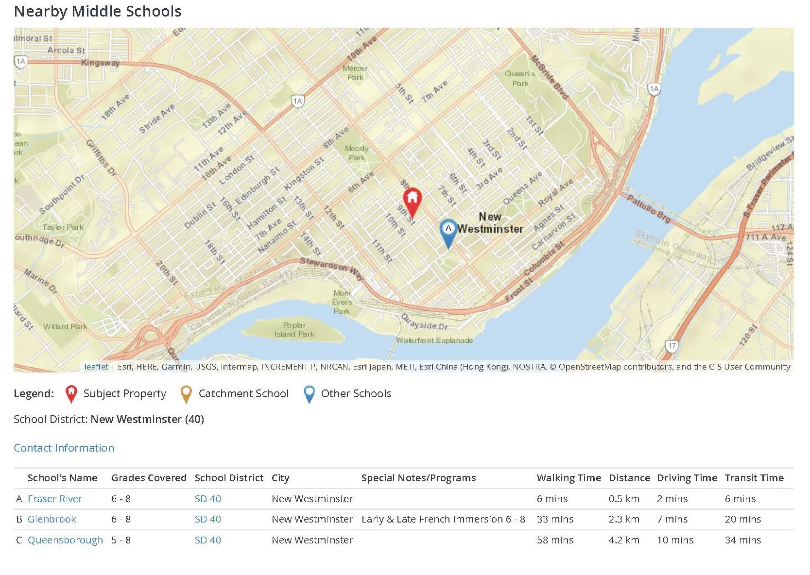Click the City column header

pos(280,478)
